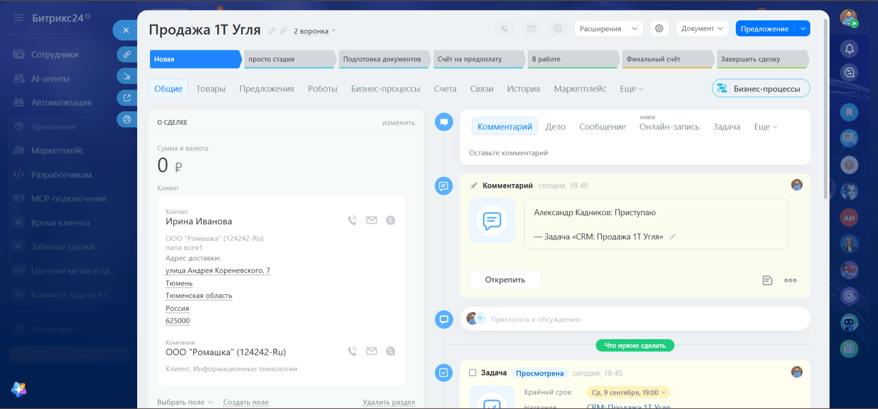
Task: Click the Предложение button
Action: (x=765, y=28)
